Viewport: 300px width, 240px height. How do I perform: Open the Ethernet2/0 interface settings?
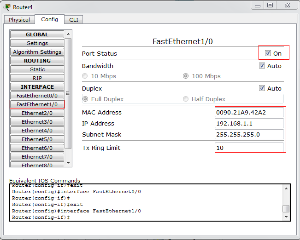tap(37, 113)
